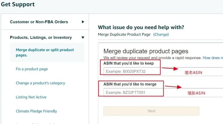Click red arrow pointing to 填老ASIN
This screenshot has height=124, width=223.
point(170,69)
